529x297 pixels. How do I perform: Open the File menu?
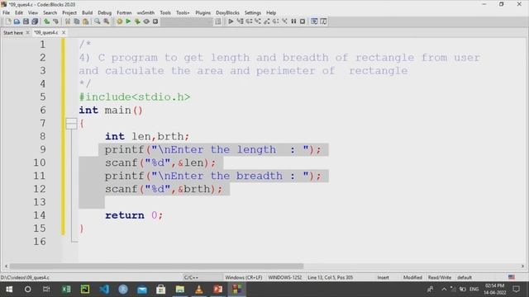click(6, 12)
